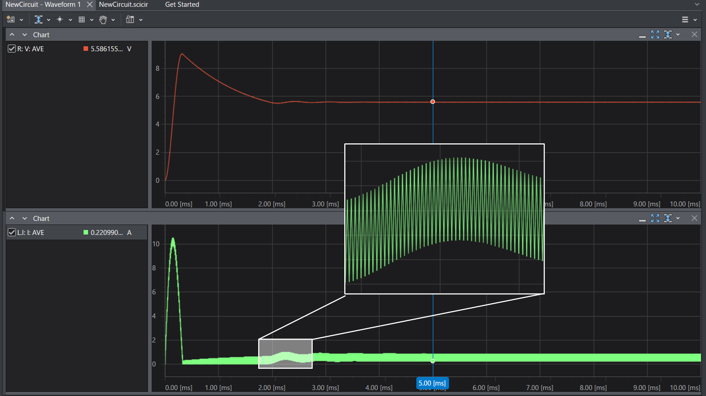Image resolution: width=706 pixels, height=396 pixels.
Task: Expand the bottom chart to full view
Action: (655, 218)
